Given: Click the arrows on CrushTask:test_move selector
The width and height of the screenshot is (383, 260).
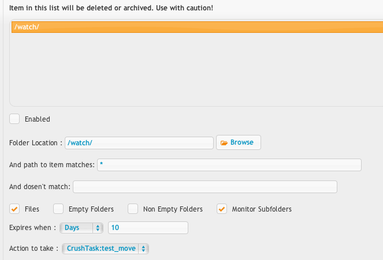Looking at the screenshot, I should click(x=143, y=249).
